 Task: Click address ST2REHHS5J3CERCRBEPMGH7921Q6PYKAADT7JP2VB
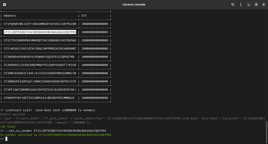(x=40, y=65)
